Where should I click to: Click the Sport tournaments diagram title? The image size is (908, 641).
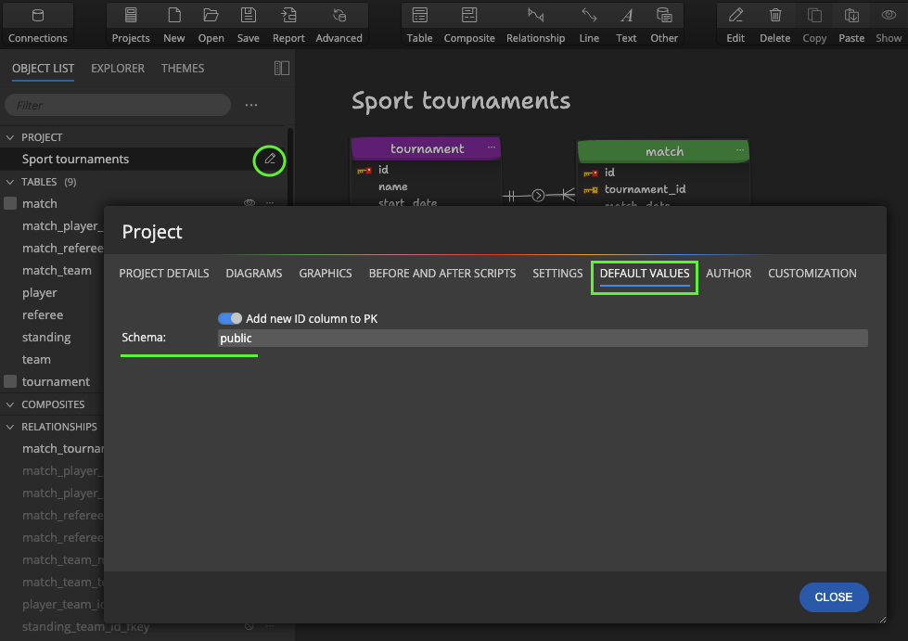point(461,101)
